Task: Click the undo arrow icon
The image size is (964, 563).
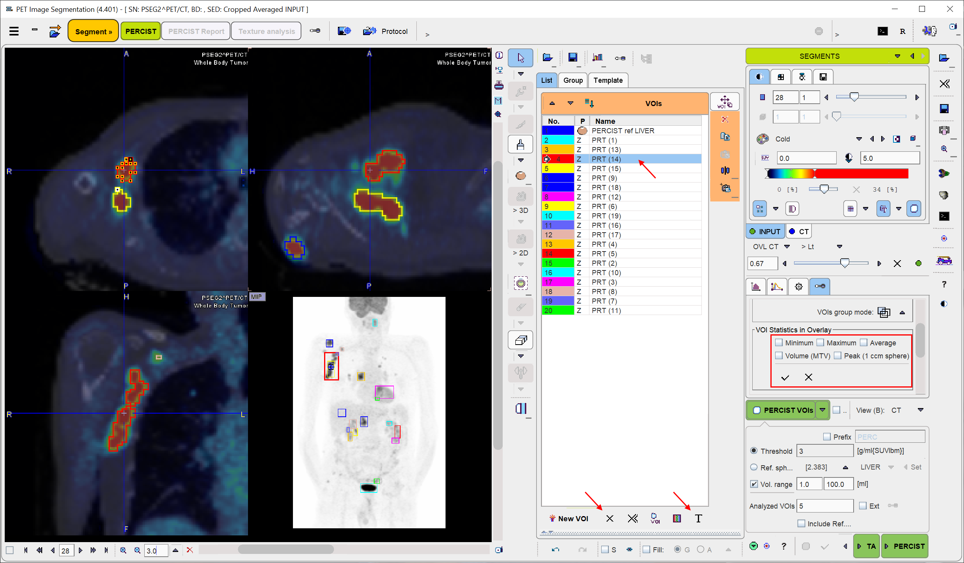Action: pyautogui.click(x=556, y=549)
